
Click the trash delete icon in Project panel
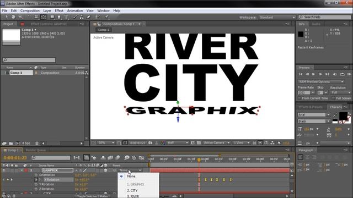[x=37, y=143]
